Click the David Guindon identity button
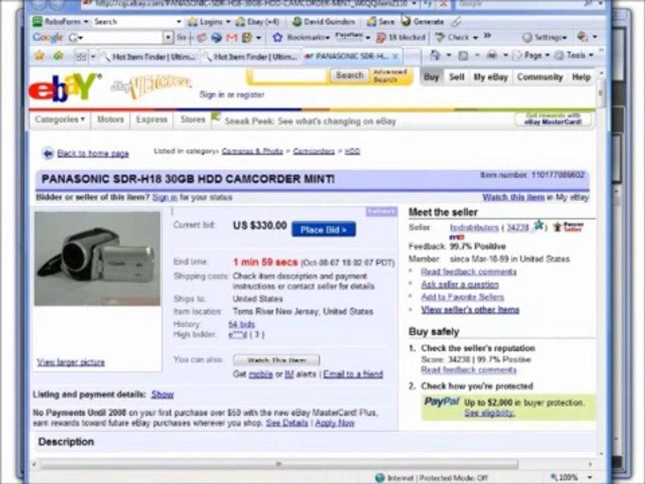This screenshot has width=645, height=484. (x=324, y=22)
